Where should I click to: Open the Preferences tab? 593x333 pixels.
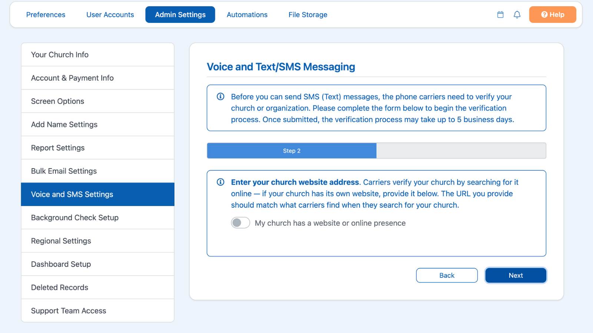pos(46,14)
